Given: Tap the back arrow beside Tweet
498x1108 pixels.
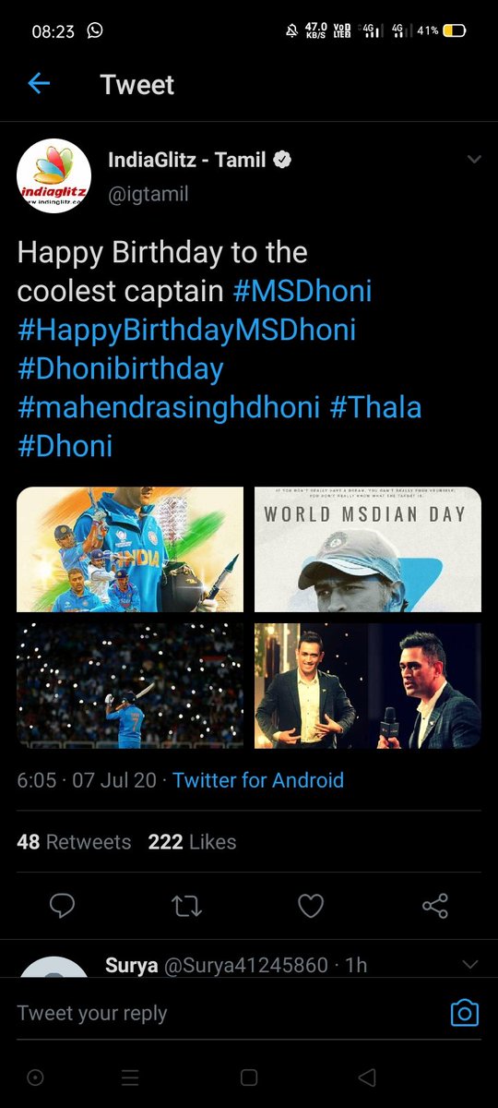Looking at the screenshot, I should pyautogui.click(x=39, y=84).
